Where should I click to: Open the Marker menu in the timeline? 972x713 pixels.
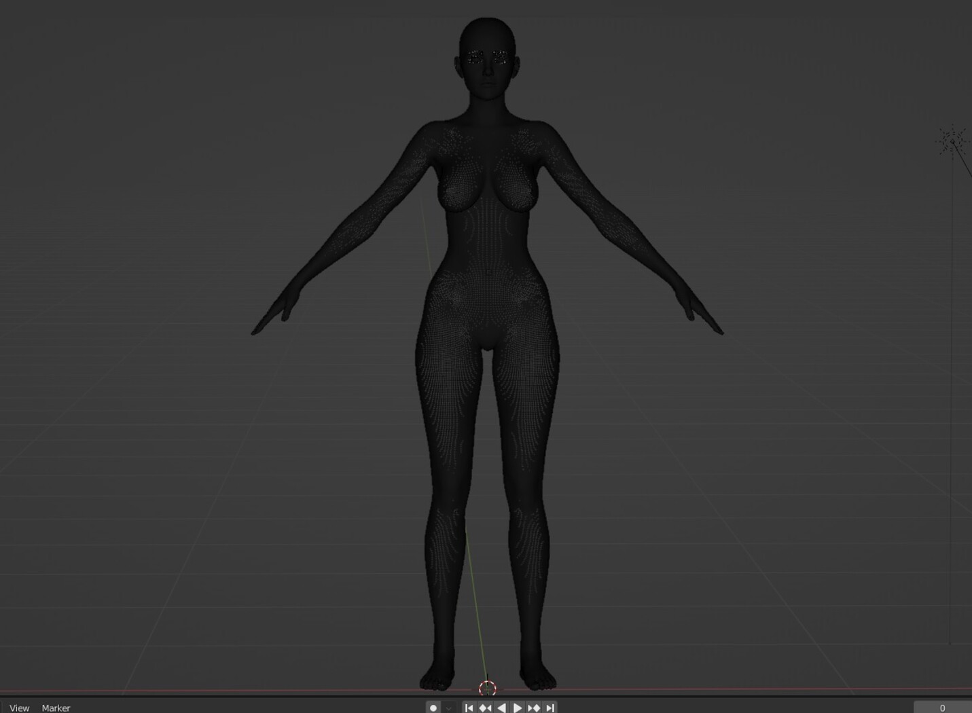pos(56,708)
